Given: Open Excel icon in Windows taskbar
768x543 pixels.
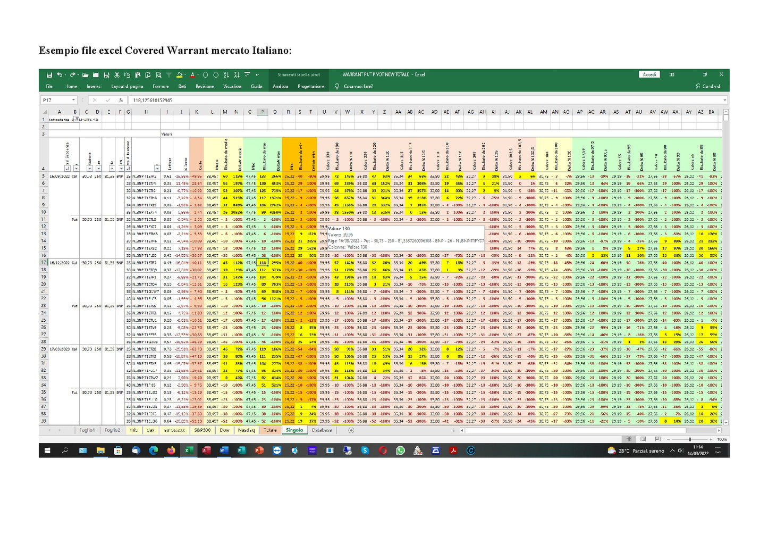Looking at the screenshot, I should pos(188,450).
